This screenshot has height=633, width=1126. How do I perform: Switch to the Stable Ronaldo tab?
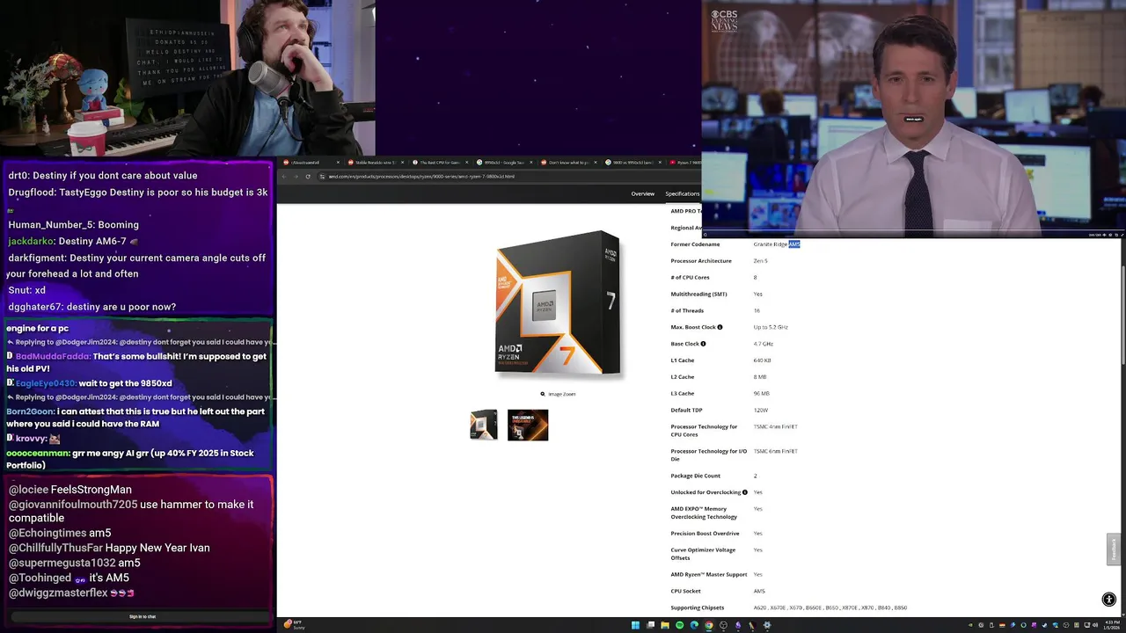pos(374,163)
